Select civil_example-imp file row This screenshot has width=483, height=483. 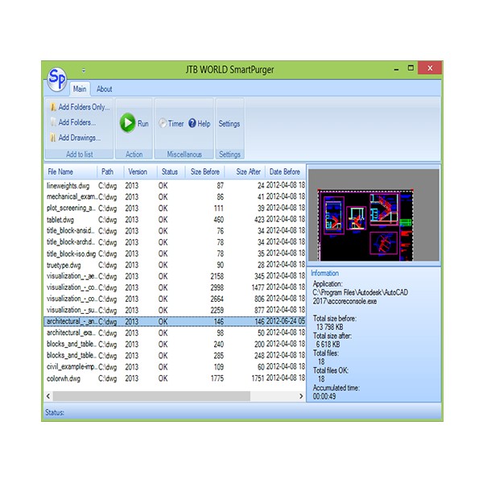pyautogui.click(x=175, y=367)
